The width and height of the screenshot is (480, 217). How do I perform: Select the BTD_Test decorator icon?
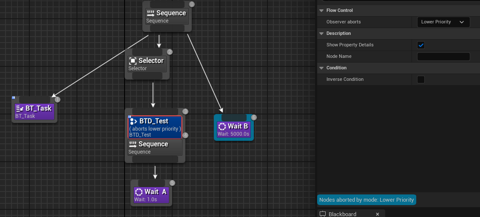click(x=133, y=121)
